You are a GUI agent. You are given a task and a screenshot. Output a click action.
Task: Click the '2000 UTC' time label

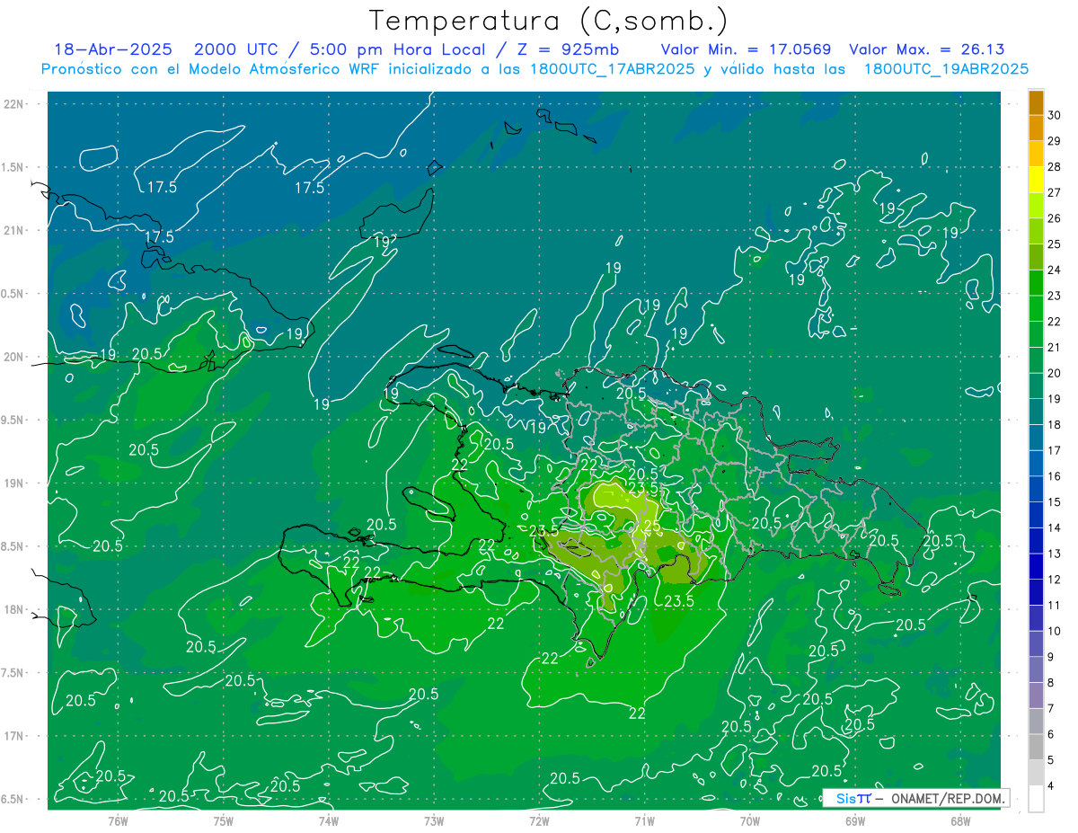(x=235, y=49)
